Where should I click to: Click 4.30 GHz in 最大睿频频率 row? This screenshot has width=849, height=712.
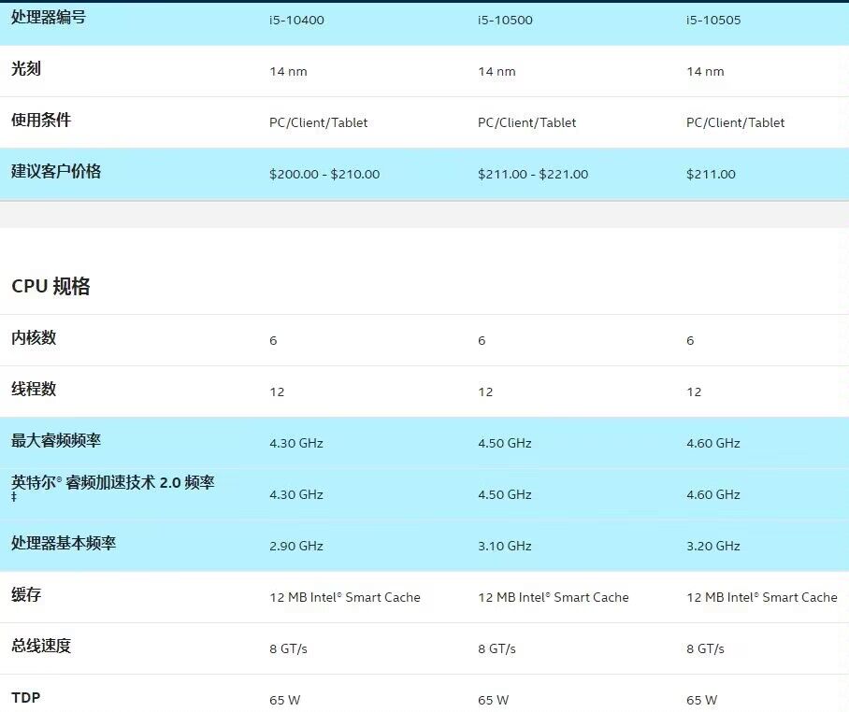[x=296, y=443]
